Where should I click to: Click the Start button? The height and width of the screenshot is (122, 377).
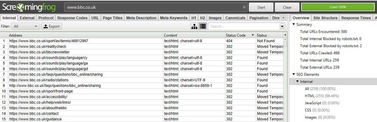[261, 7]
